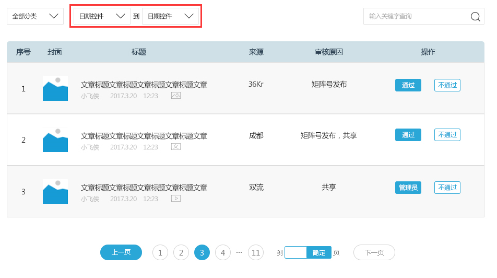Click the search magnifier icon
The image size is (497, 278).
(x=475, y=17)
